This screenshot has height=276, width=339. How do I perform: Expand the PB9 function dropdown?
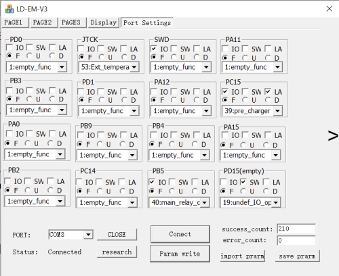[x=132, y=155]
